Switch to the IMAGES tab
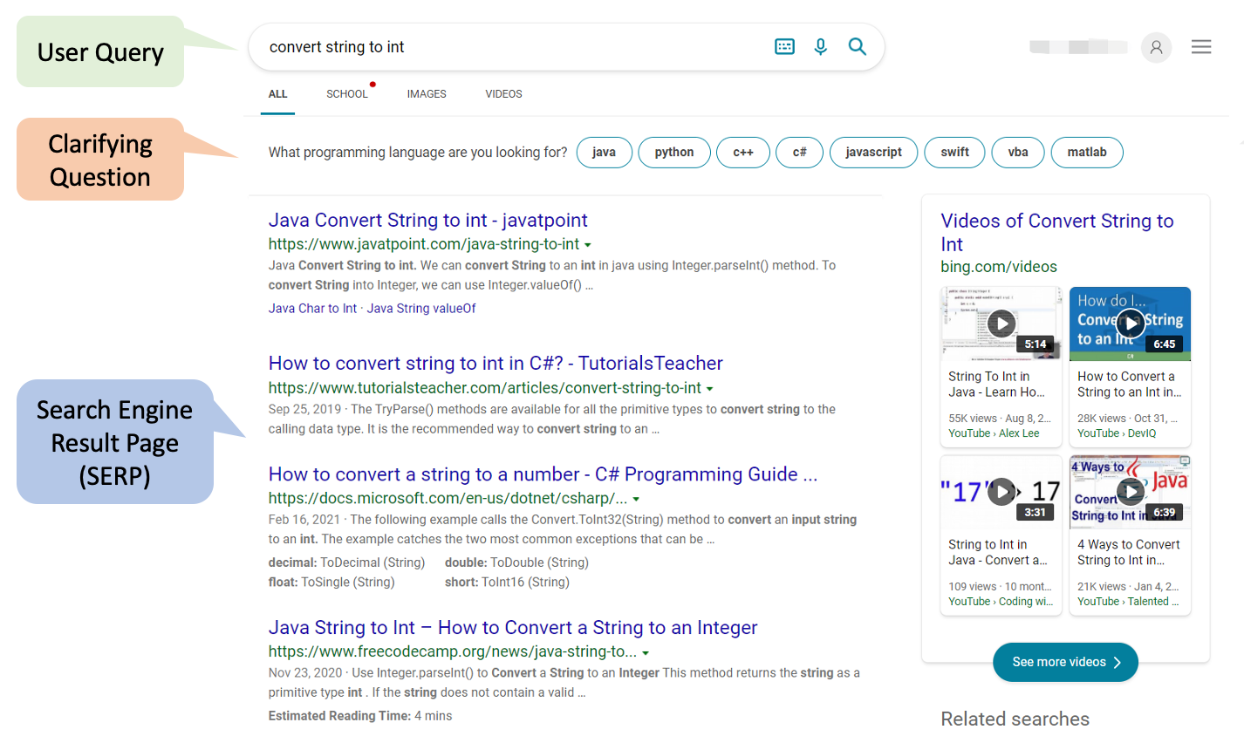 click(427, 94)
